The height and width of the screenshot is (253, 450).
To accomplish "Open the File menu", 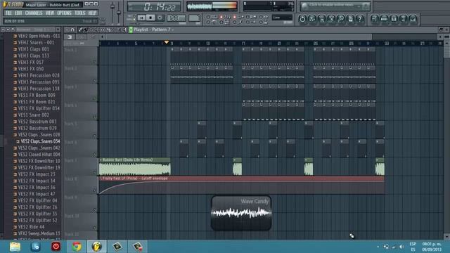I will [x=8, y=13].
